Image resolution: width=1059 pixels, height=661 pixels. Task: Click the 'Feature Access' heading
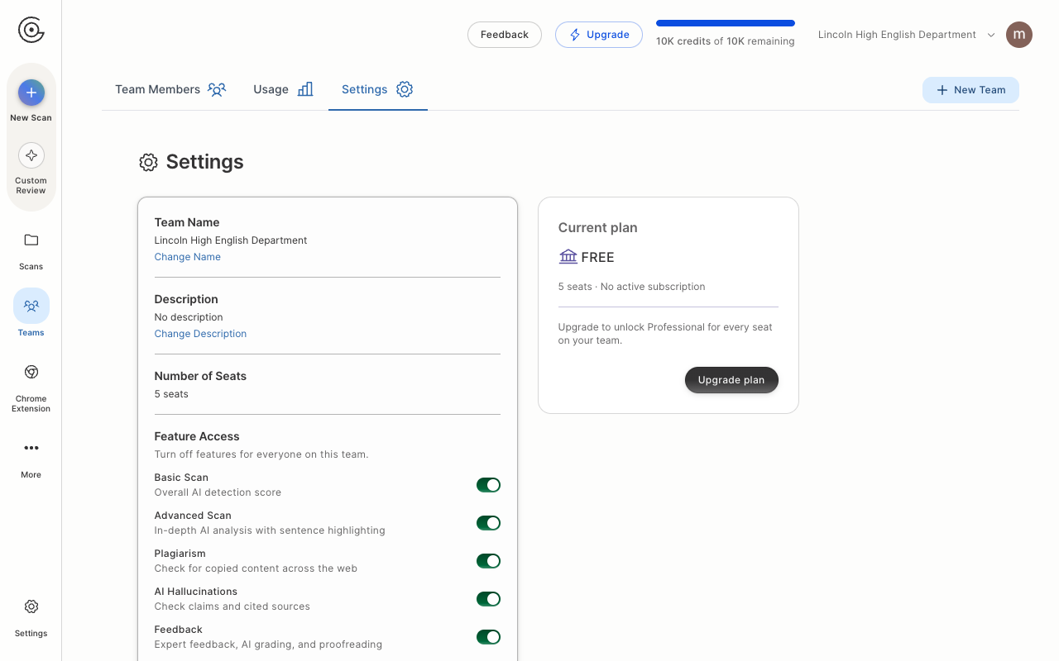197,436
